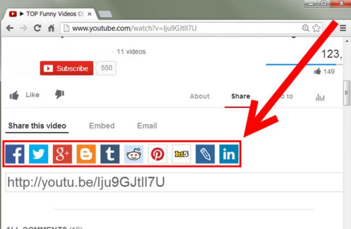Click the scrollbar up arrow
The width and height of the screenshot is (351, 229).
pos(347,41)
